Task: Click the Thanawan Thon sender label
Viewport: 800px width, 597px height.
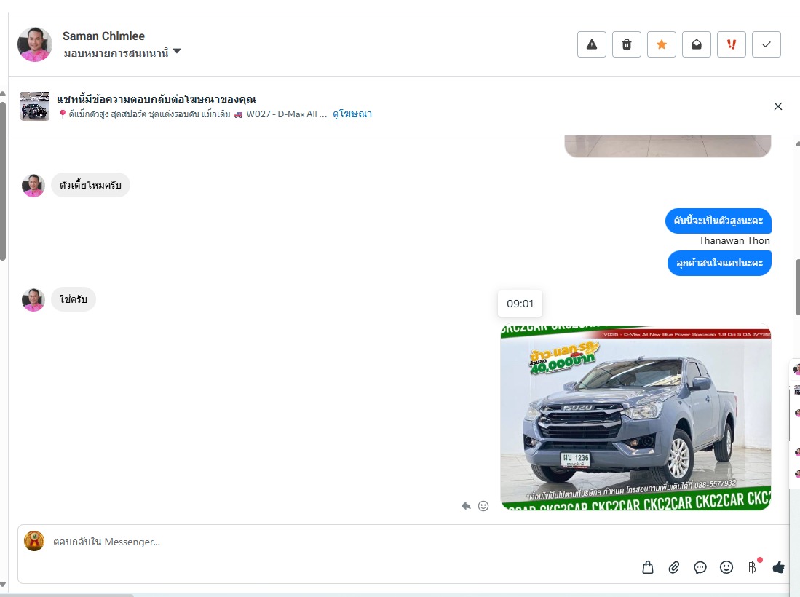Action: pos(734,240)
